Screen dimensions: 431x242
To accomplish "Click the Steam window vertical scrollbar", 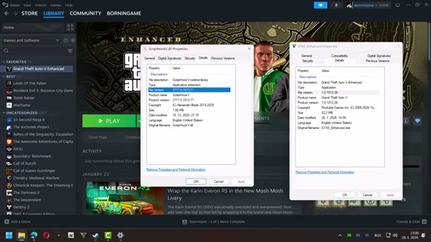I will 430,41.
